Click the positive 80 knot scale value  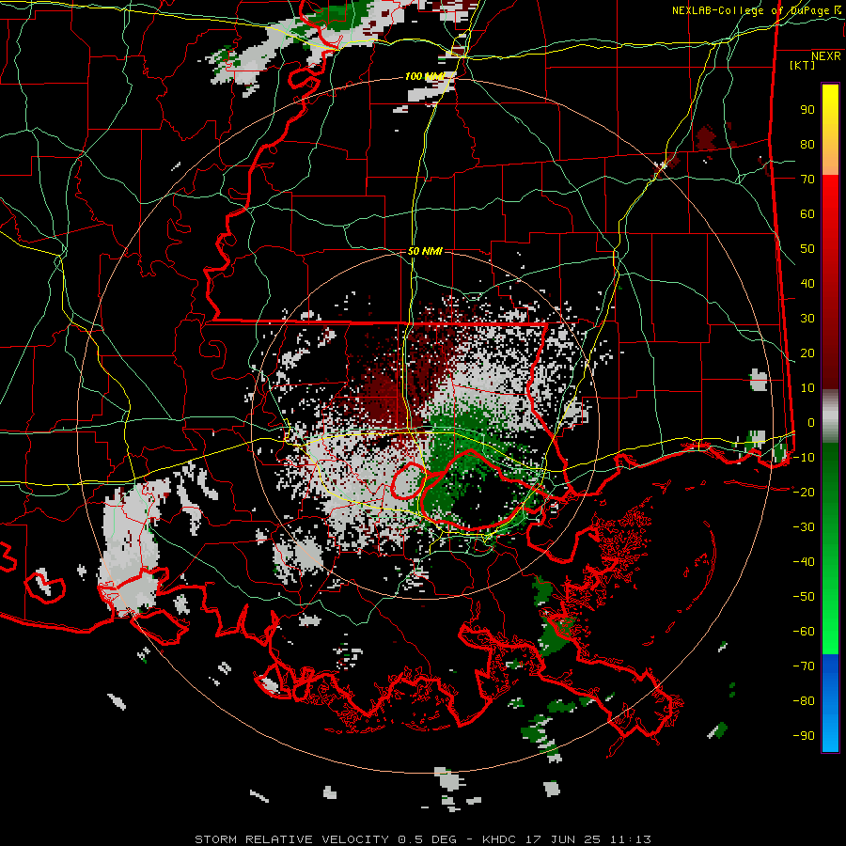click(807, 145)
